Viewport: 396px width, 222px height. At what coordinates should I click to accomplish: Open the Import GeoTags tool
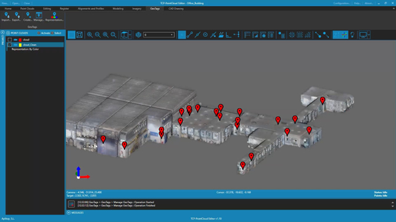(x=6, y=17)
